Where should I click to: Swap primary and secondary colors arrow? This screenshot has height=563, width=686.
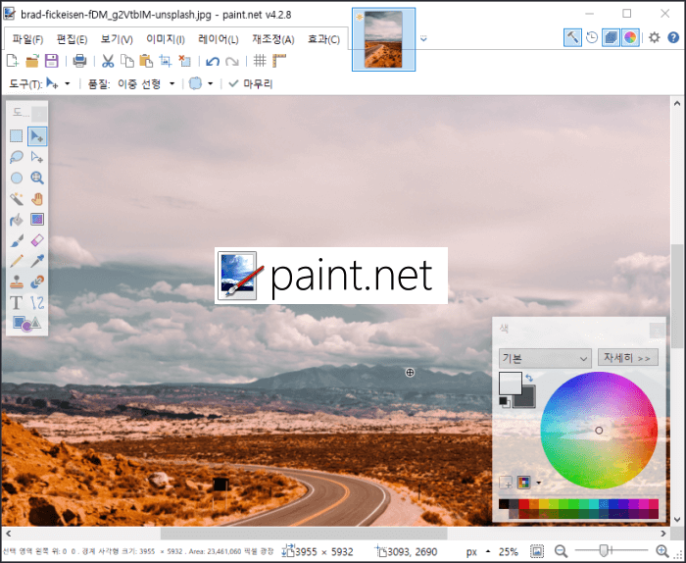(529, 378)
